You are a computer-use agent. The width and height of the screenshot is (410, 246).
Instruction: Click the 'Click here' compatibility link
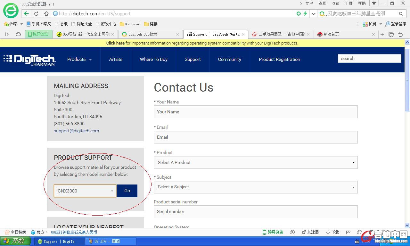(x=115, y=43)
